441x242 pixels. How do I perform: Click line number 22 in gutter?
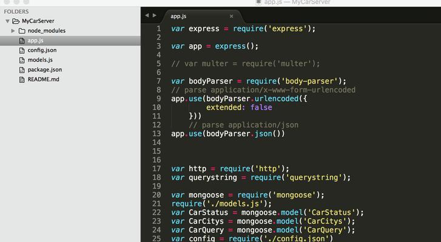click(157, 212)
